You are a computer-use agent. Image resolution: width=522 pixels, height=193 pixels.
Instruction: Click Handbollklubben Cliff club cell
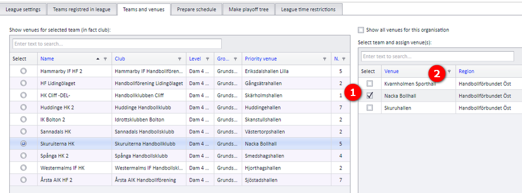149,95
